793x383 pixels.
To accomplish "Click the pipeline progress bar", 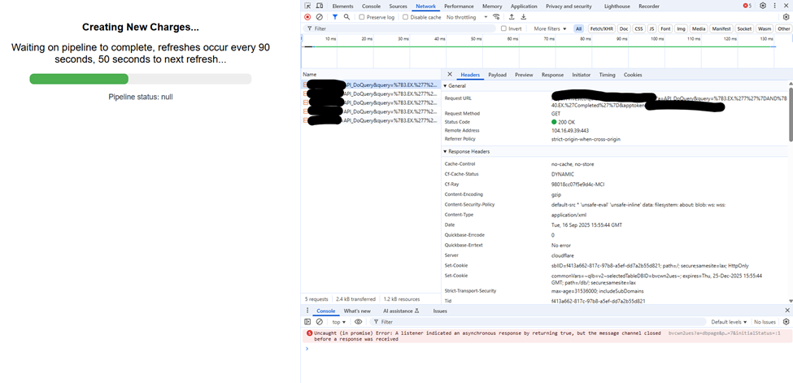I will tap(140, 79).
